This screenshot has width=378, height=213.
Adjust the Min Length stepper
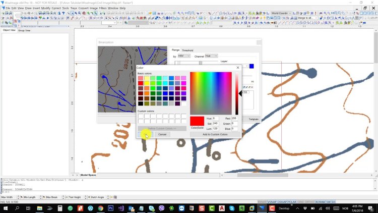tap(40, 197)
